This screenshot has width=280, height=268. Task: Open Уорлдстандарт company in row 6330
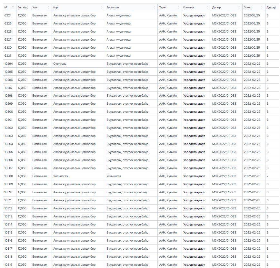(194, 48)
